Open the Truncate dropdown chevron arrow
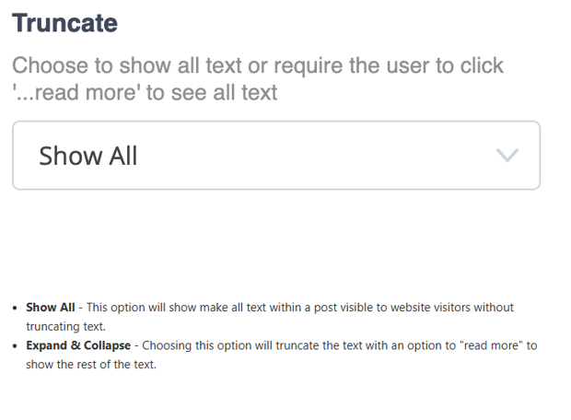571x420 pixels. [507, 155]
